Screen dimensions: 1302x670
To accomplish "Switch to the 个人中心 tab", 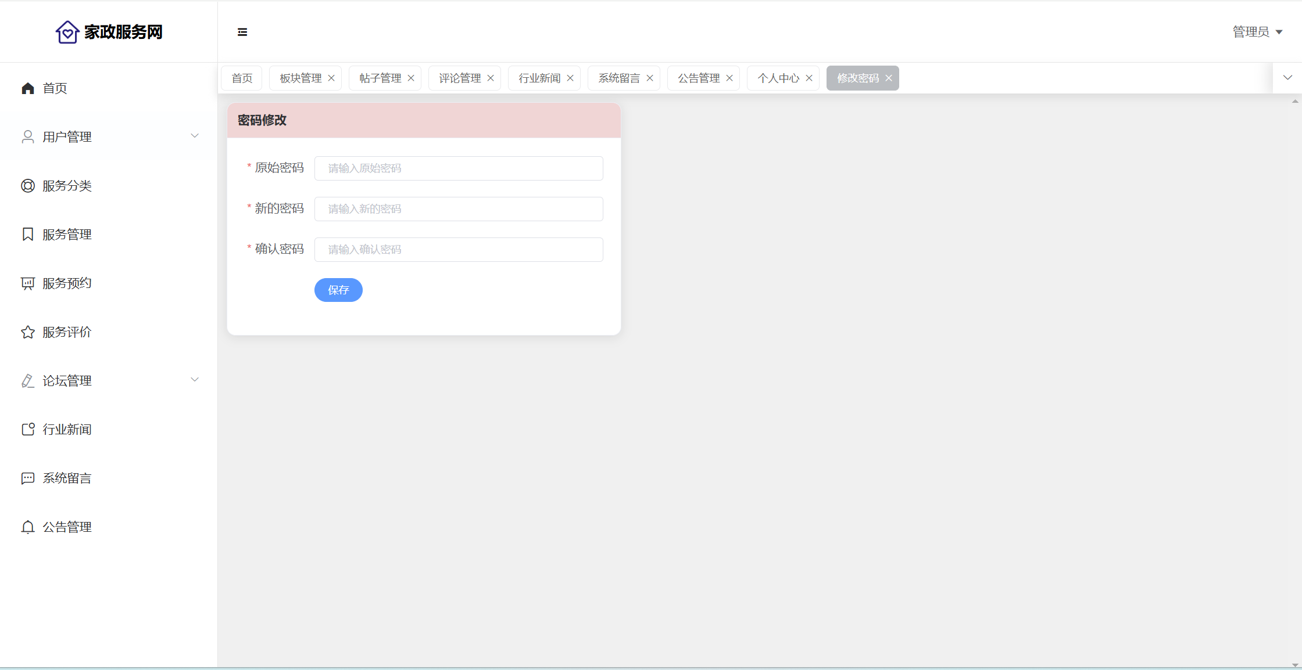I will point(778,78).
